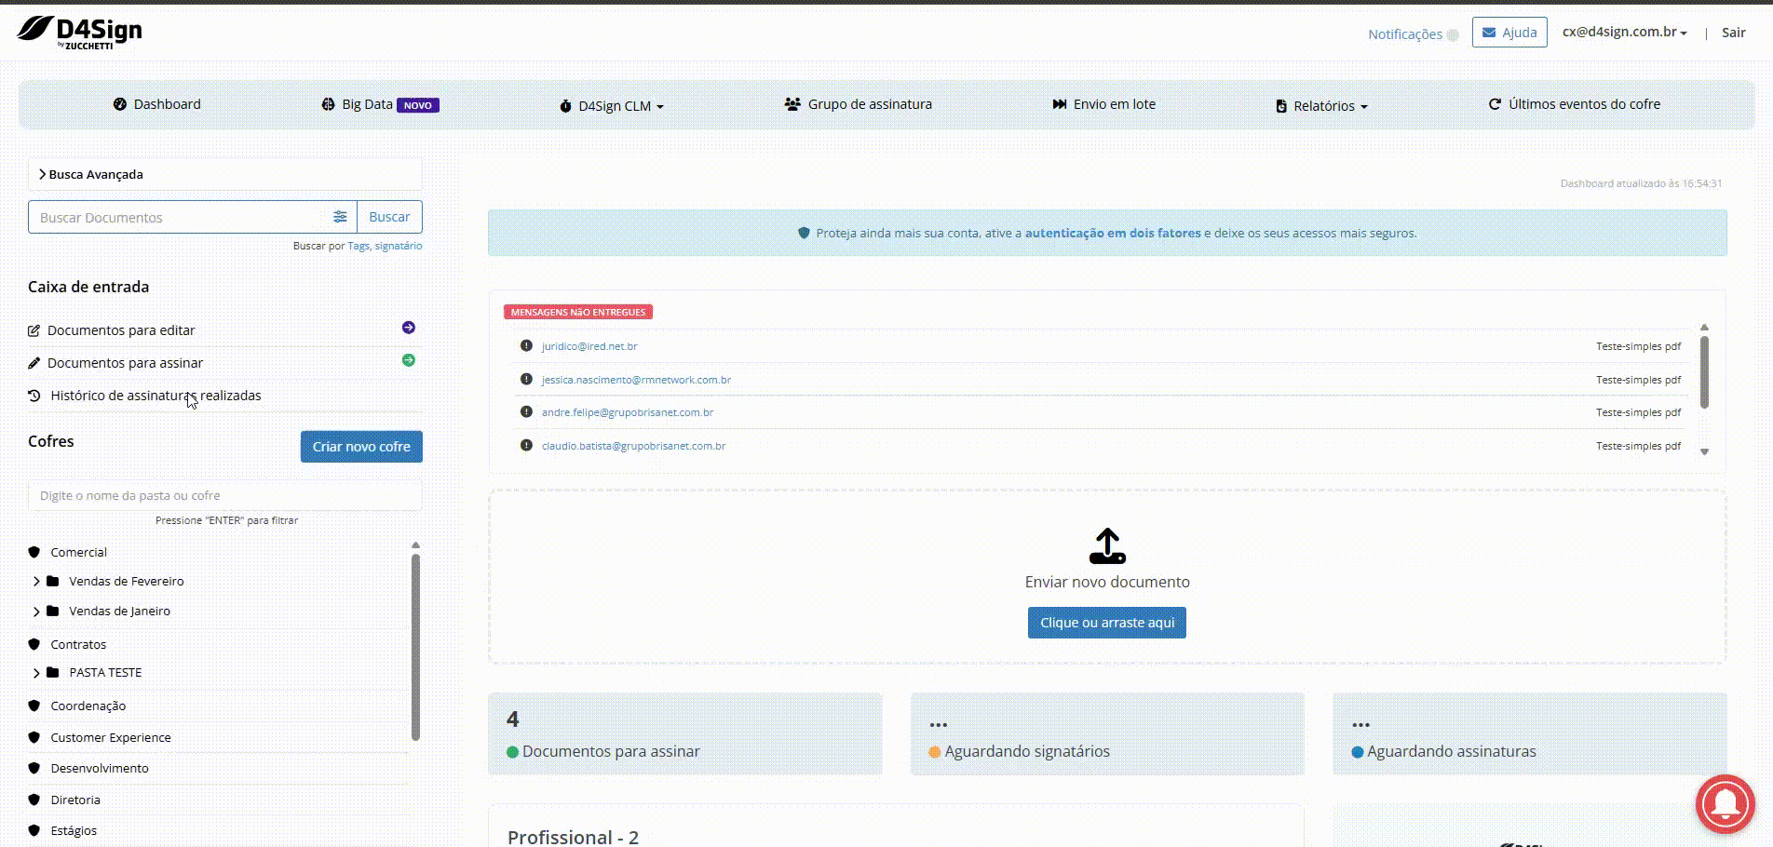Viewport: 1773px width, 847px height.
Task: Open the Contratos safe
Action: (x=78, y=644)
